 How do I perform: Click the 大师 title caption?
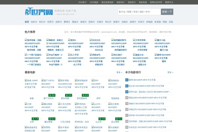pos(32,122)
